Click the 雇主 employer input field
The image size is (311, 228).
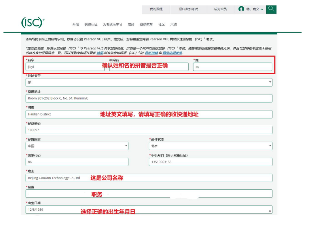pos(149,178)
